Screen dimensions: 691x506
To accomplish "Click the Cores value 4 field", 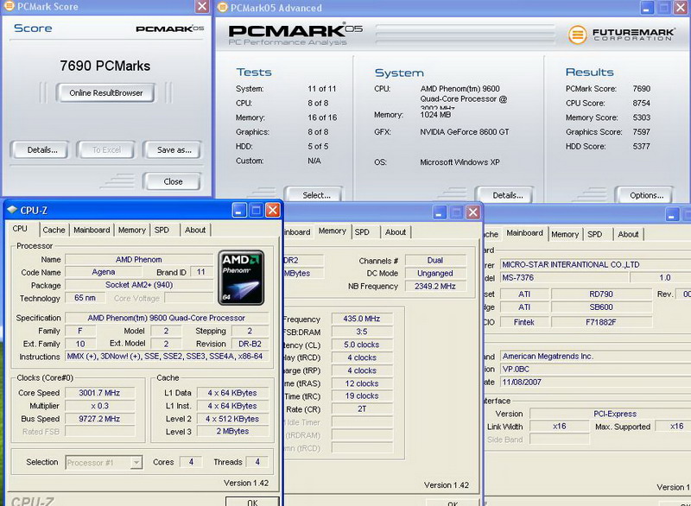I will pos(191,462).
